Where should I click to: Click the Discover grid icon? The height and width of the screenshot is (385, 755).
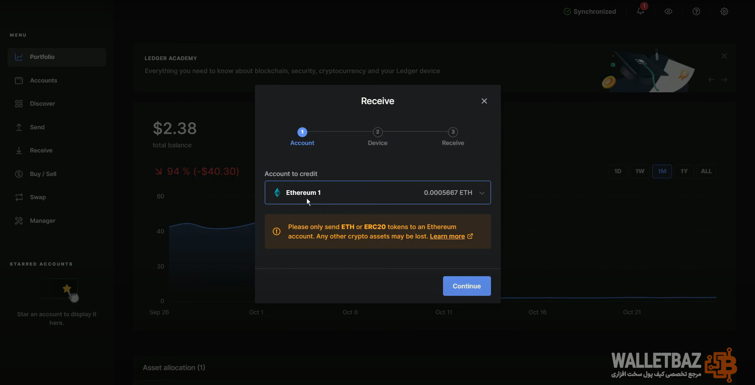pos(19,104)
